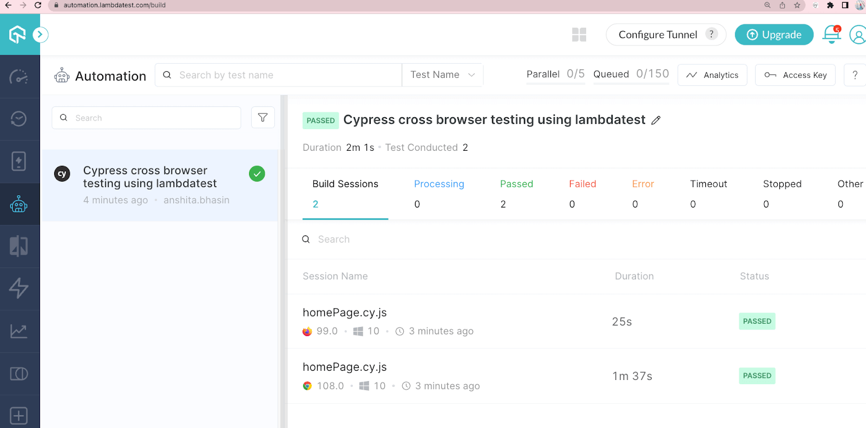Click the Queued 0/150 indicator

coord(631,74)
